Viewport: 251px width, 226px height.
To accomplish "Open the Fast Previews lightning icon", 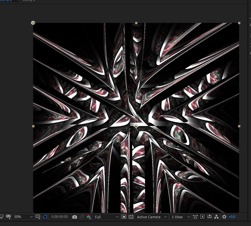I will [x=202, y=217].
